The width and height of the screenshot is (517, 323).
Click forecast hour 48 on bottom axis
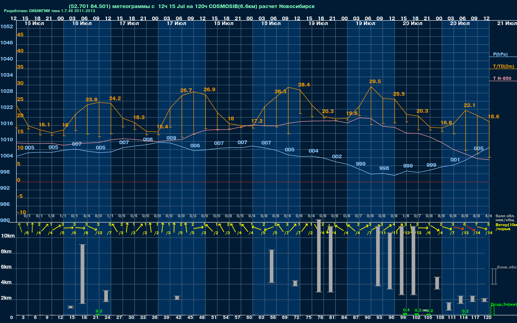tap(202, 318)
